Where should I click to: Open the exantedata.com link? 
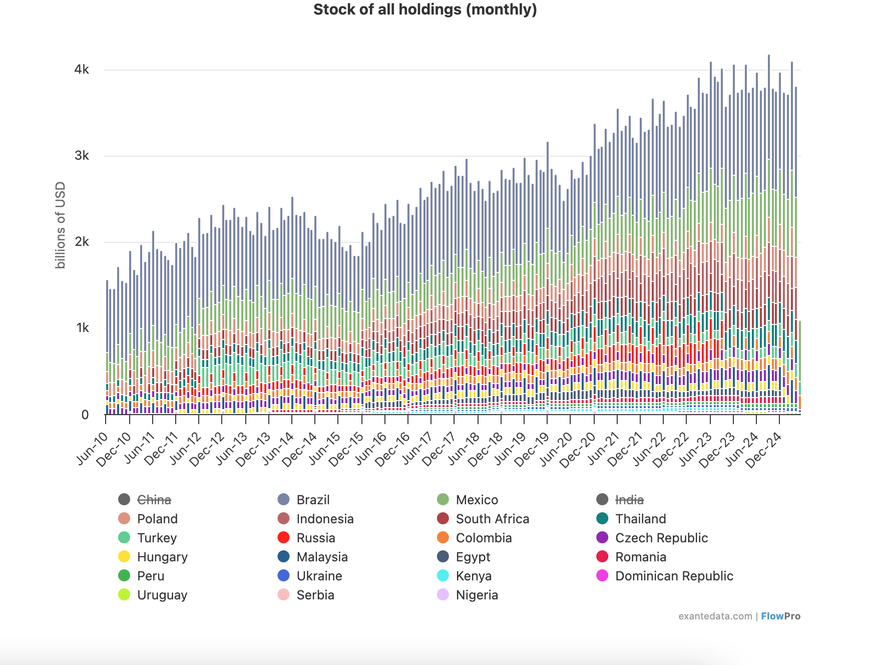pyautogui.click(x=715, y=616)
